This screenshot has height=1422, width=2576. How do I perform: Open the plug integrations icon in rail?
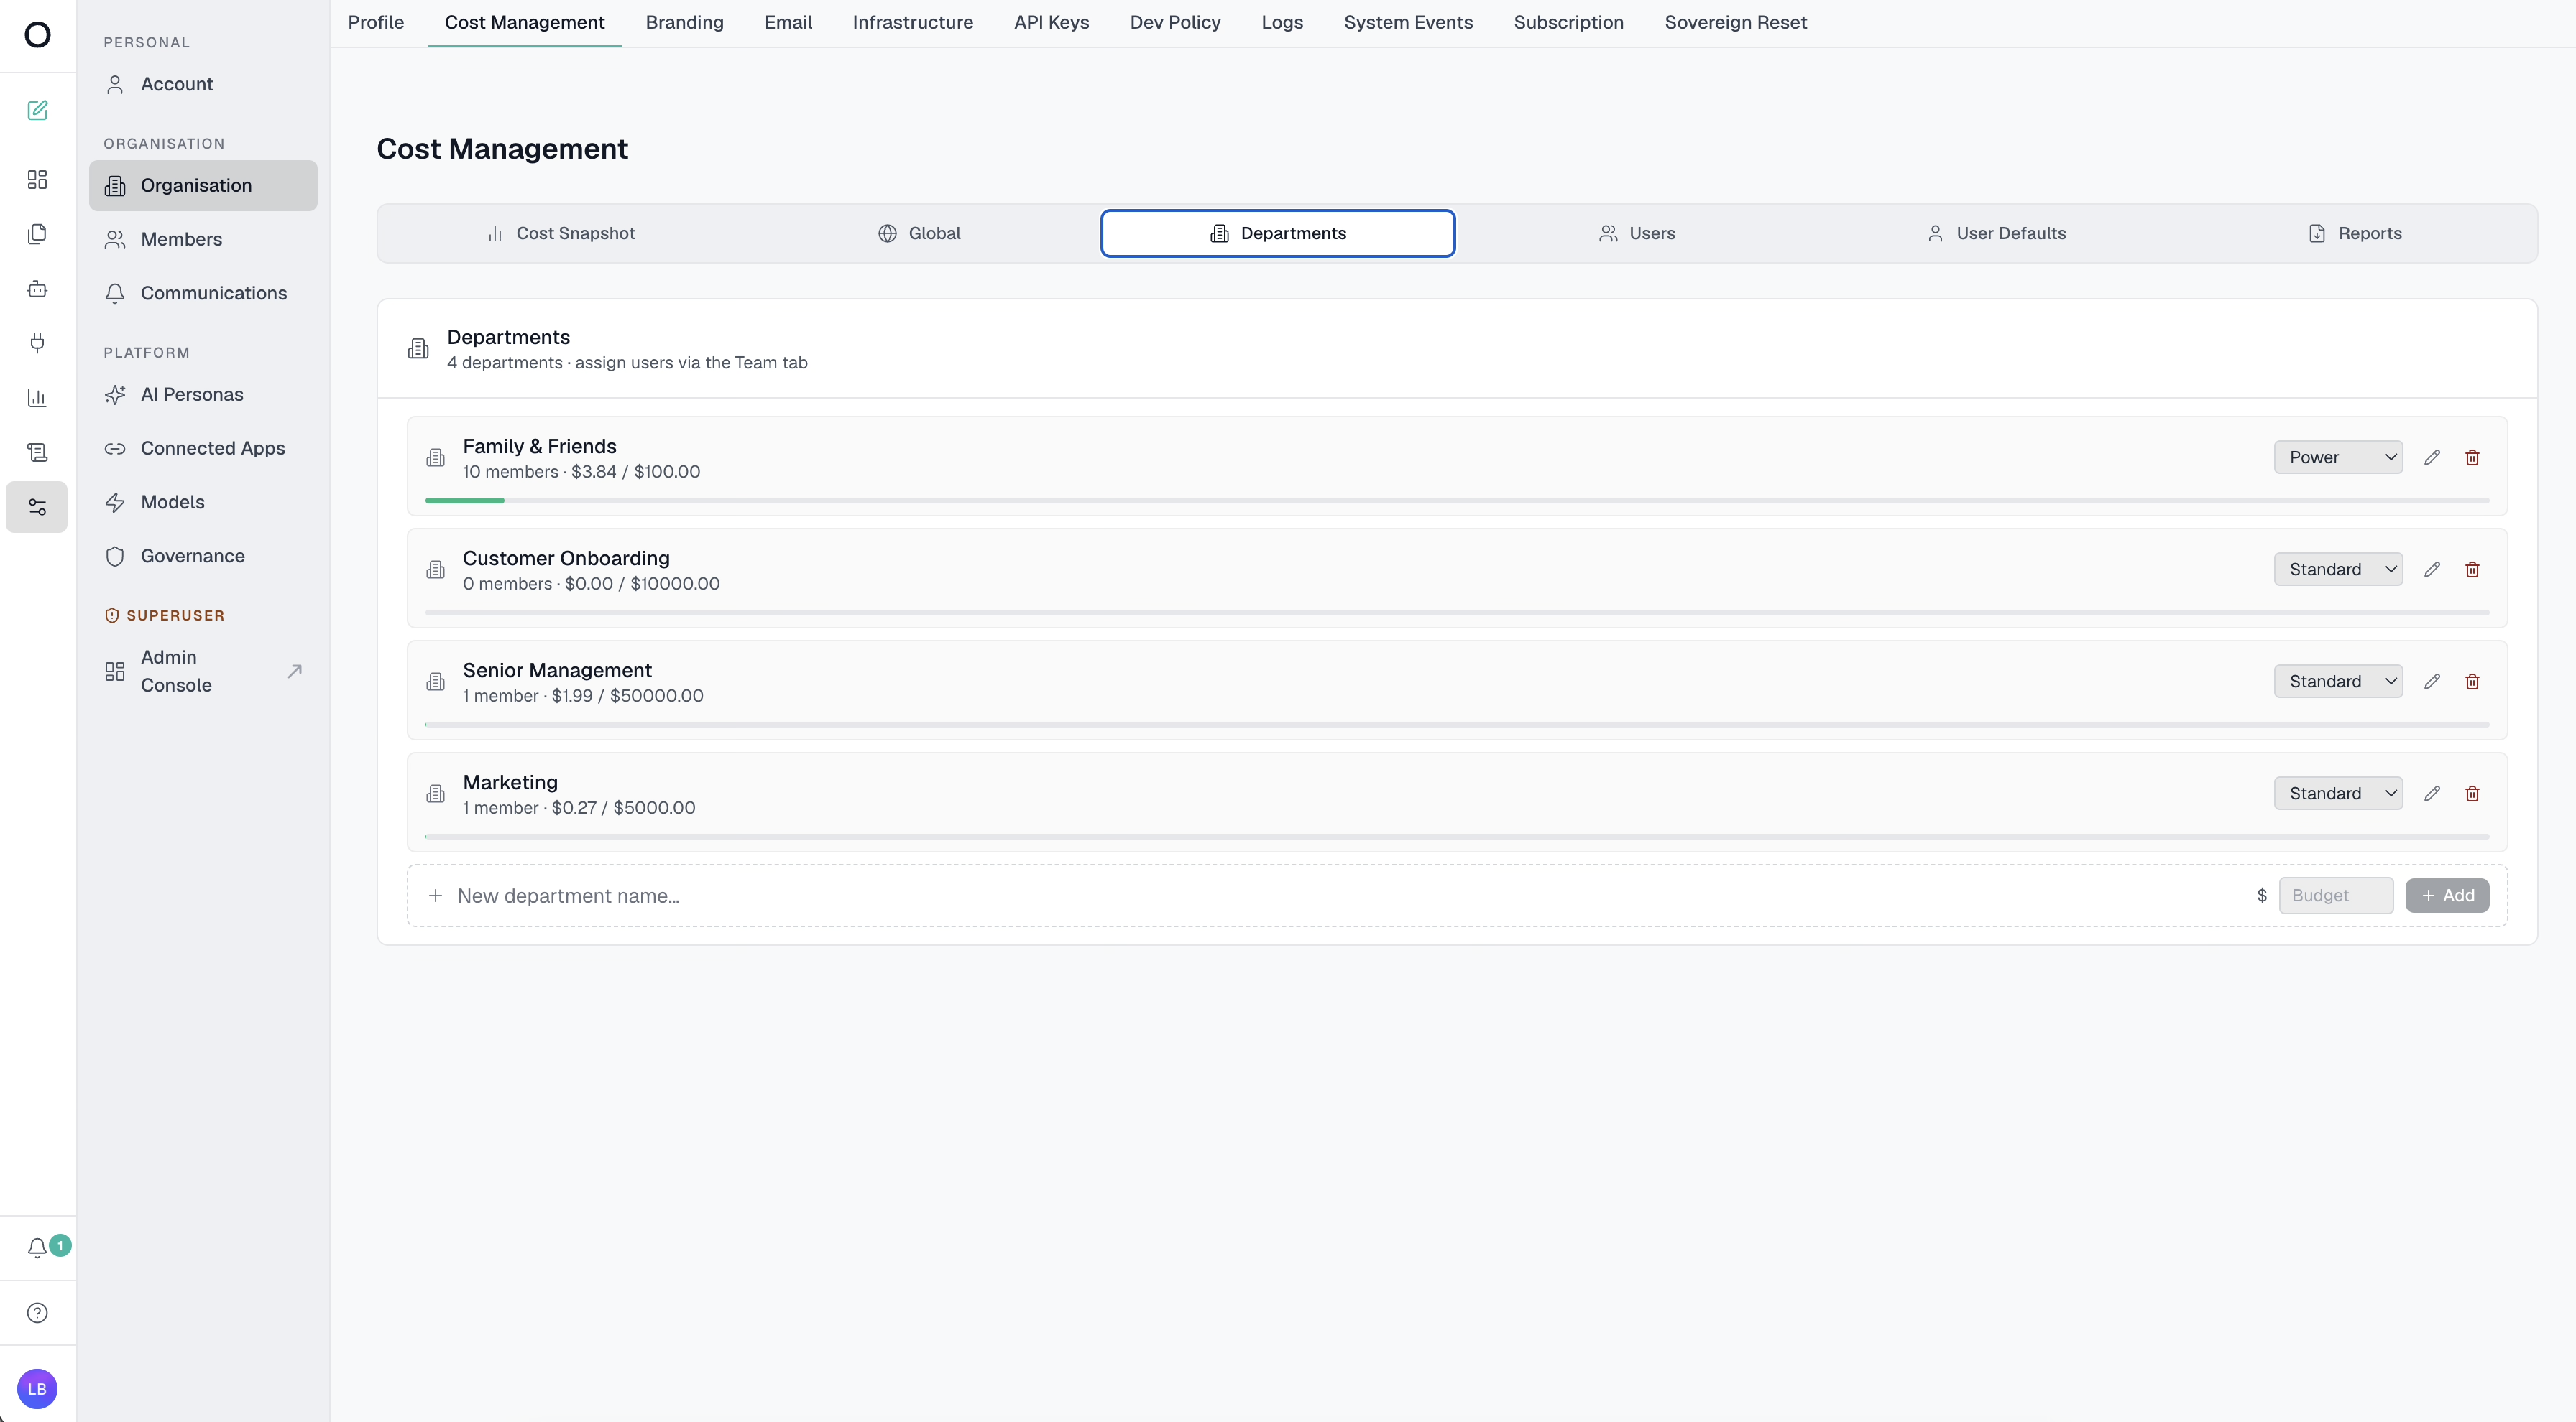[37, 343]
